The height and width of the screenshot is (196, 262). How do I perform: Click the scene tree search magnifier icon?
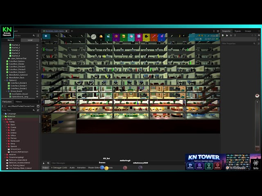[34, 36]
